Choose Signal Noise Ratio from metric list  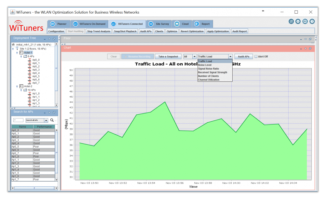(x=215, y=69)
